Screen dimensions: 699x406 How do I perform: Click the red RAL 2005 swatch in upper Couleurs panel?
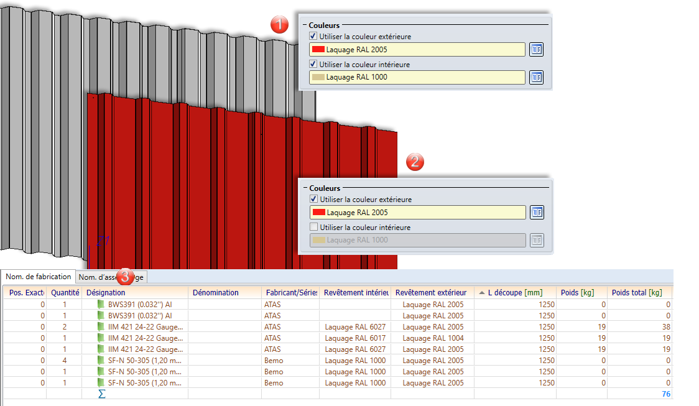coord(318,50)
